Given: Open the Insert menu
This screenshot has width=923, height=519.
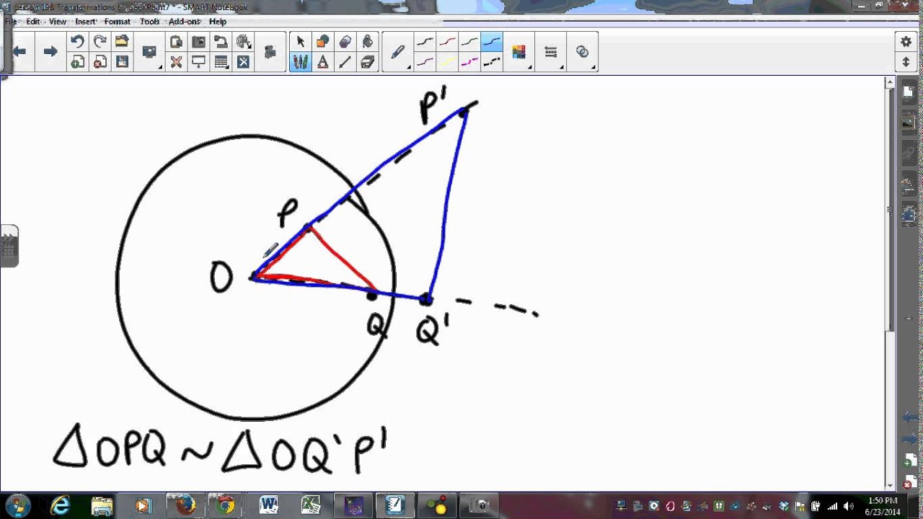Looking at the screenshot, I should (x=86, y=22).
